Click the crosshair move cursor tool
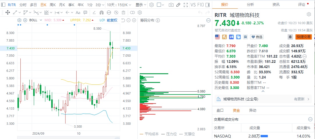 (x=8, y=13)
